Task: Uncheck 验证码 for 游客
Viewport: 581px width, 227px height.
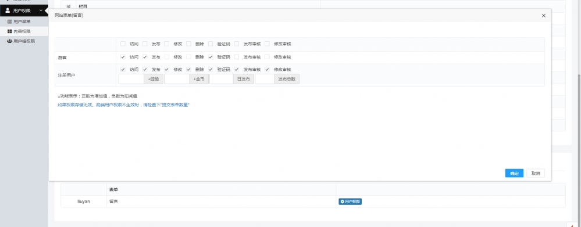Action: click(x=211, y=57)
